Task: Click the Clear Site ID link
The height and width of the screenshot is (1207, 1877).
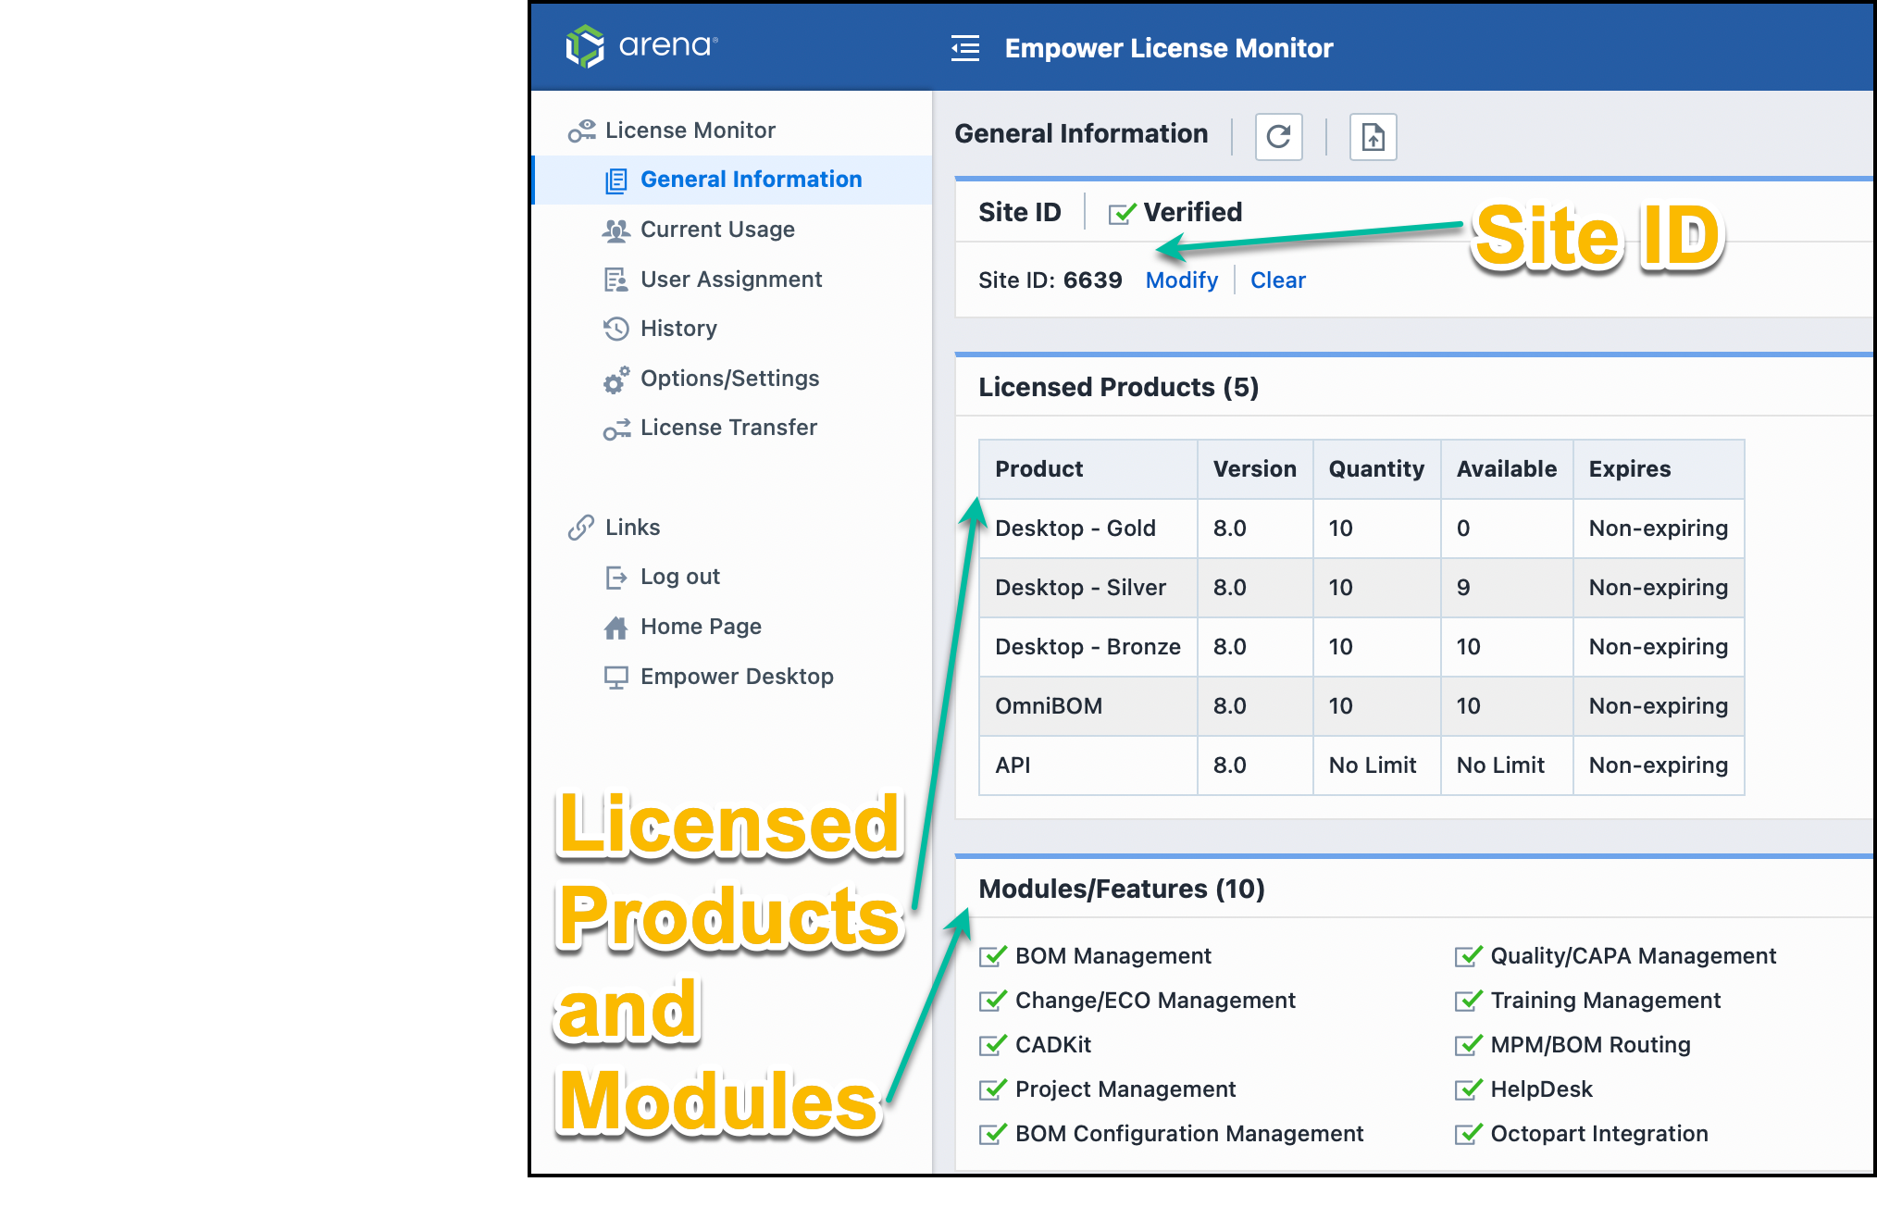Action: tap(1277, 280)
